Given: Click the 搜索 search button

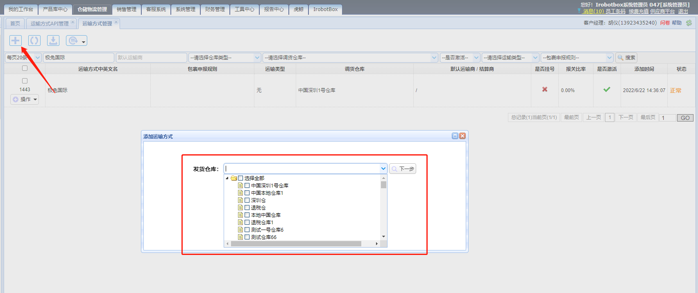Looking at the screenshot, I should coord(626,58).
